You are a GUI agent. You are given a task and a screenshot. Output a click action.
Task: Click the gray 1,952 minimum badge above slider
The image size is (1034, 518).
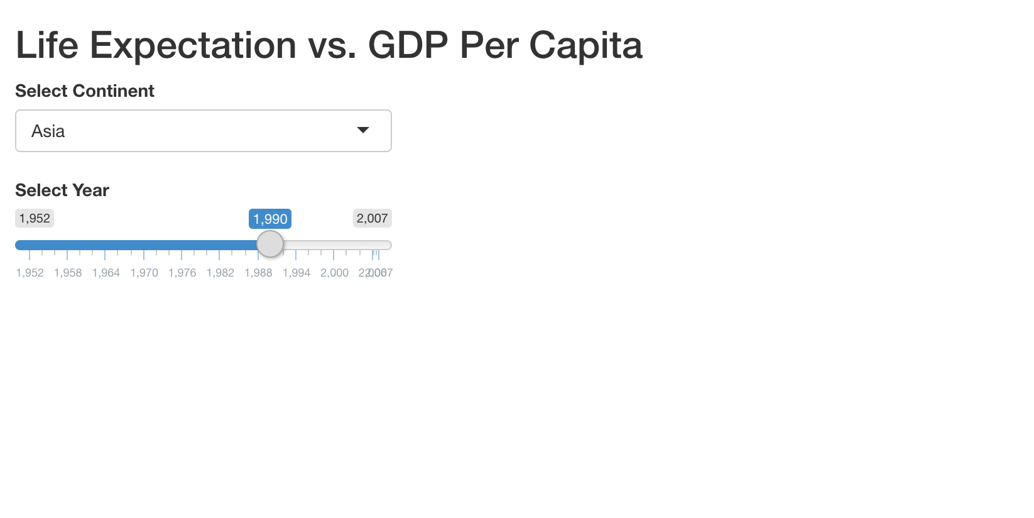point(35,218)
